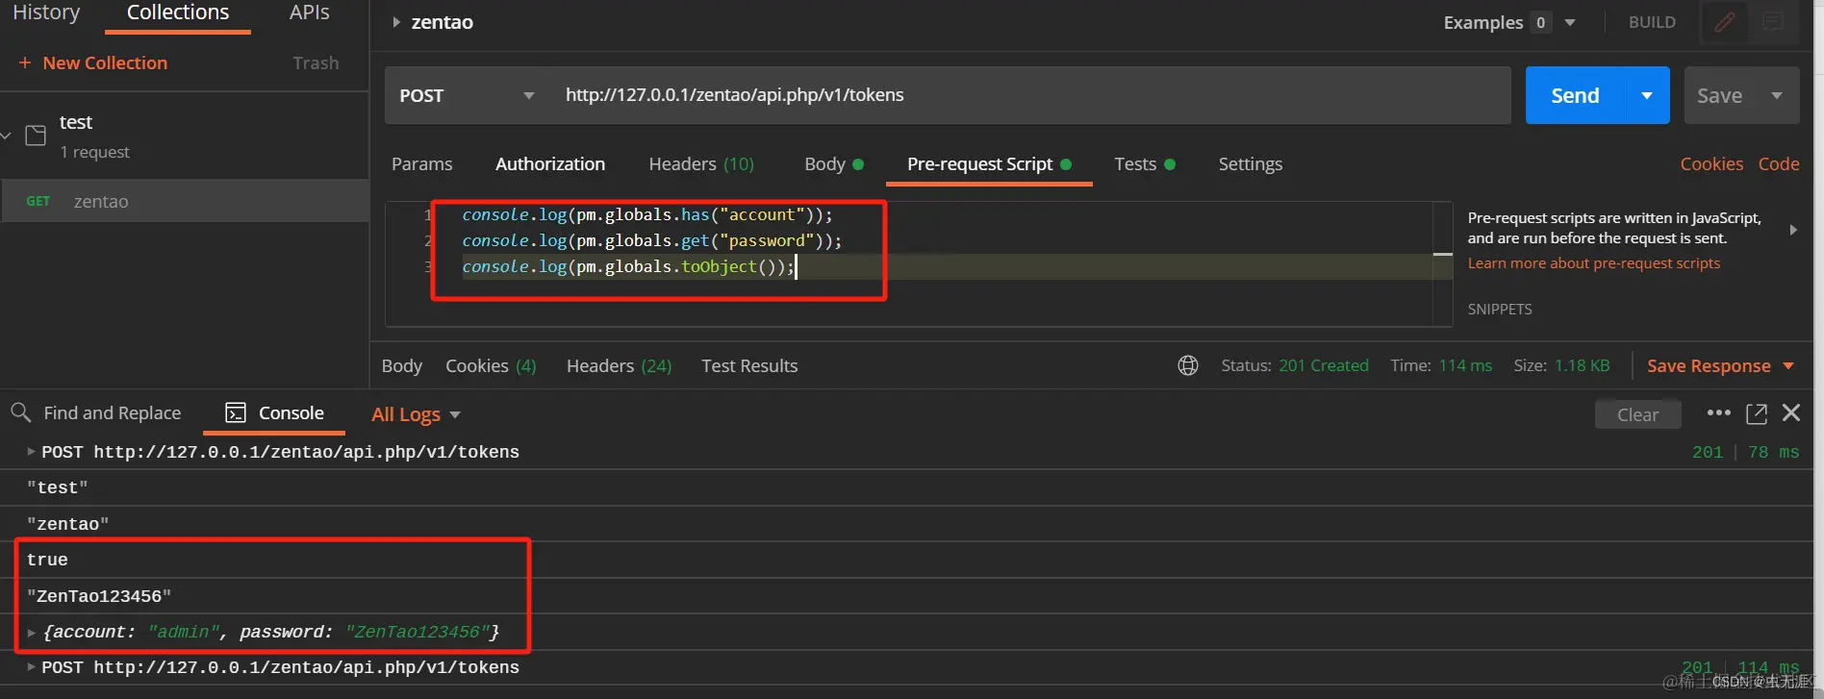
Task: Expand the first POST tokens log entry
Action: tap(31, 451)
